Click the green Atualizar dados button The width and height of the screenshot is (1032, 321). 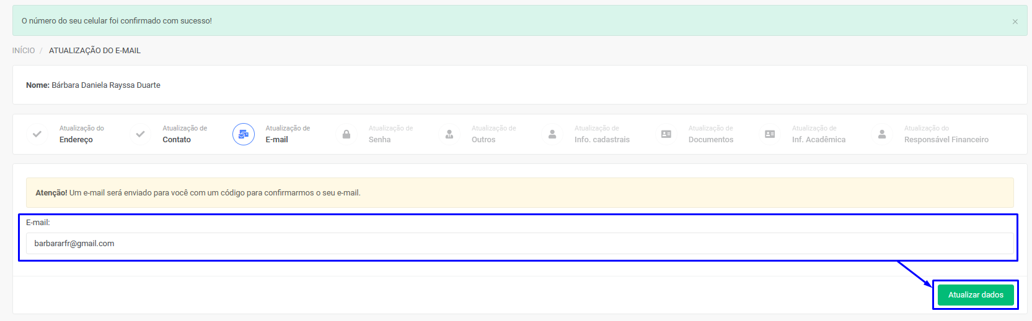pyautogui.click(x=976, y=295)
